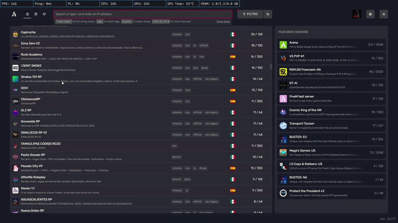This screenshot has width=398, height=223.
Task: Open the history (recent servers) icon
Action: coord(36,14)
